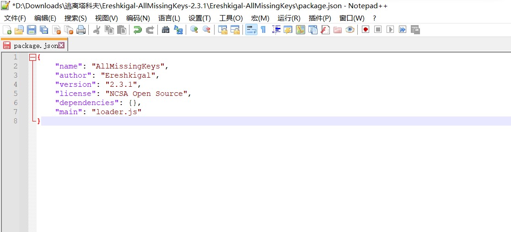Close current document toolbar icon
This screenshot has height=232, width=511.
pos(56,30)
